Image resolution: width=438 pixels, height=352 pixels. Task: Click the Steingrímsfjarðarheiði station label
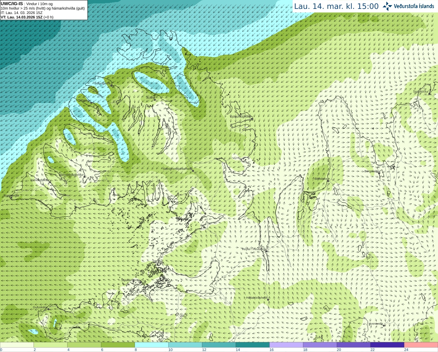point(177,169)
